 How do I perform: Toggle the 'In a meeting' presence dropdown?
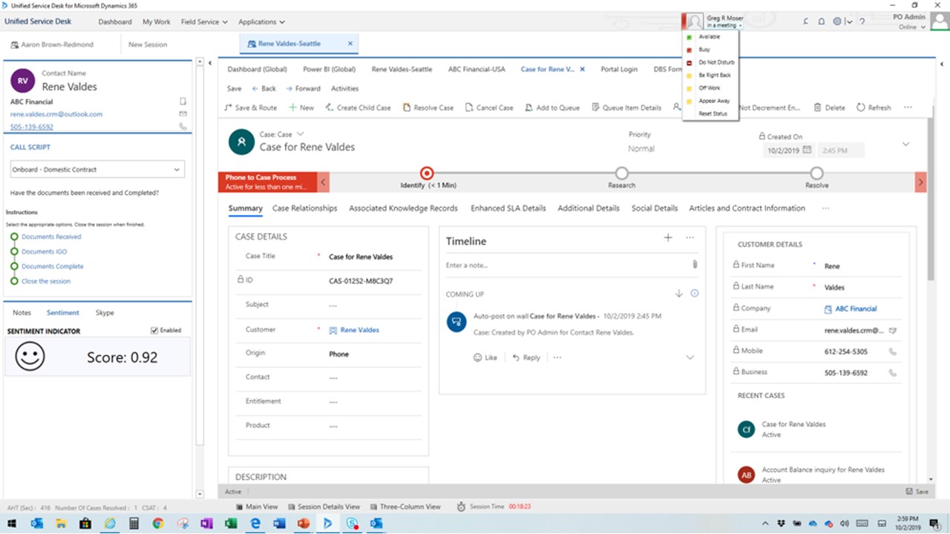coord(724,26)
